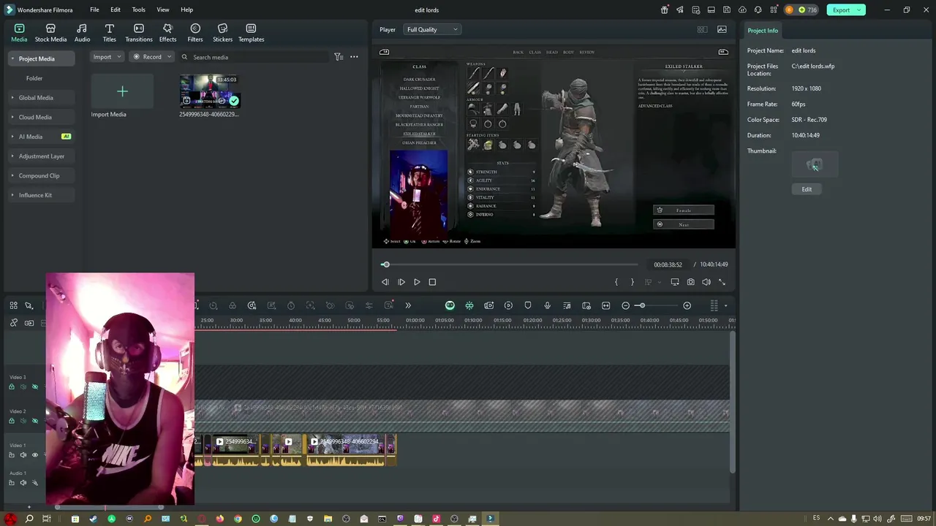936x526 pixels.
Task: Open the Help menu
Action: coord(186,9)
